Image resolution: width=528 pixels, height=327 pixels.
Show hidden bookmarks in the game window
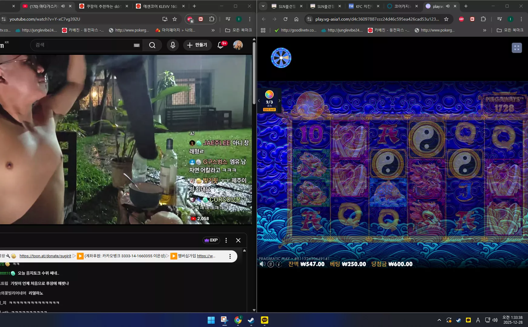click(485, 30)
